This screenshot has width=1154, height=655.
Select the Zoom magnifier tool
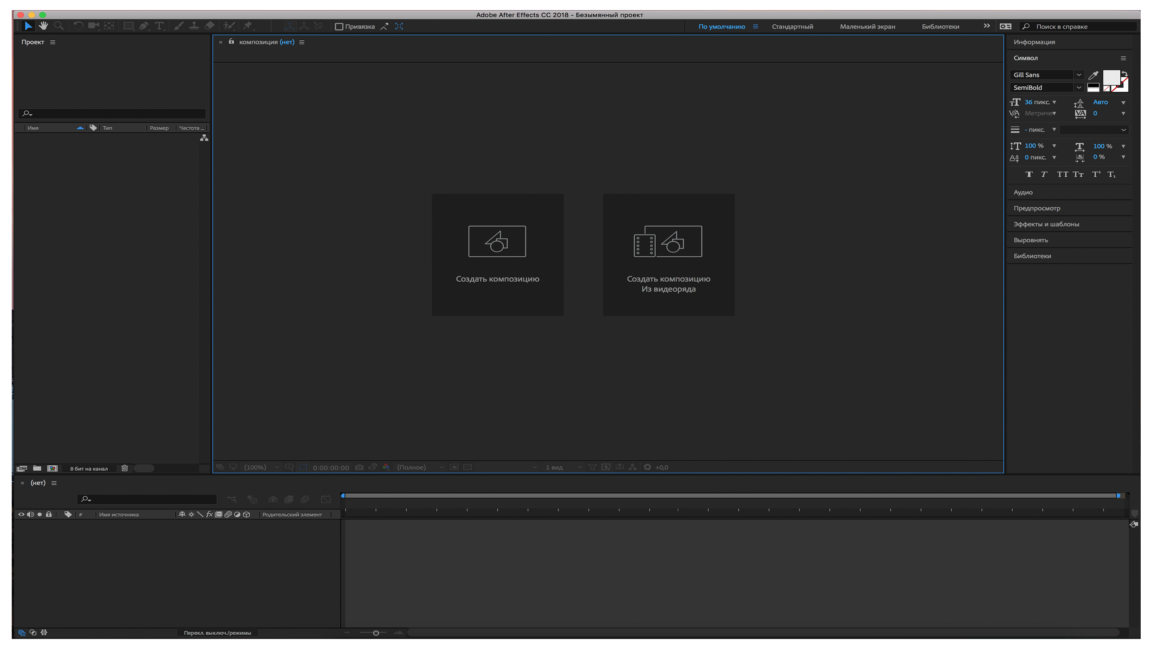pyautogui.click(x=58, y=26)
